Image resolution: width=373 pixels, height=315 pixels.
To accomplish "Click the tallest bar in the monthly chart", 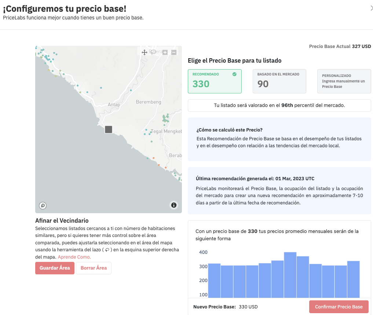I will pyautogui.click(x=290, y=275).
